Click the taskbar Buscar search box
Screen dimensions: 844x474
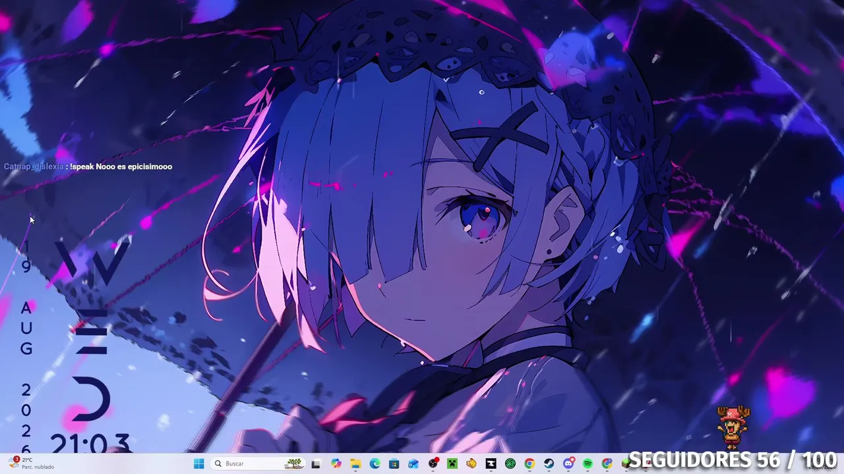258,463
